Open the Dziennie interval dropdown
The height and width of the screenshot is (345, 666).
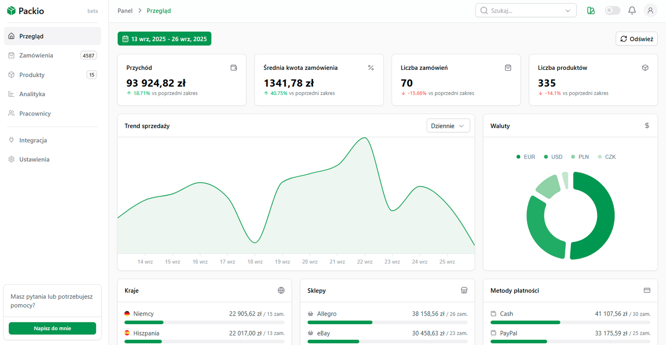(x=448, y=126)
